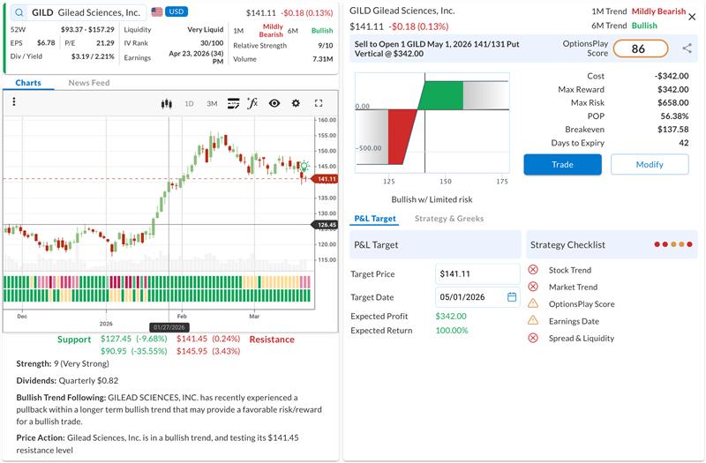Expand the chart to fullscreen

pyautogui.click(x=319, y=103)
